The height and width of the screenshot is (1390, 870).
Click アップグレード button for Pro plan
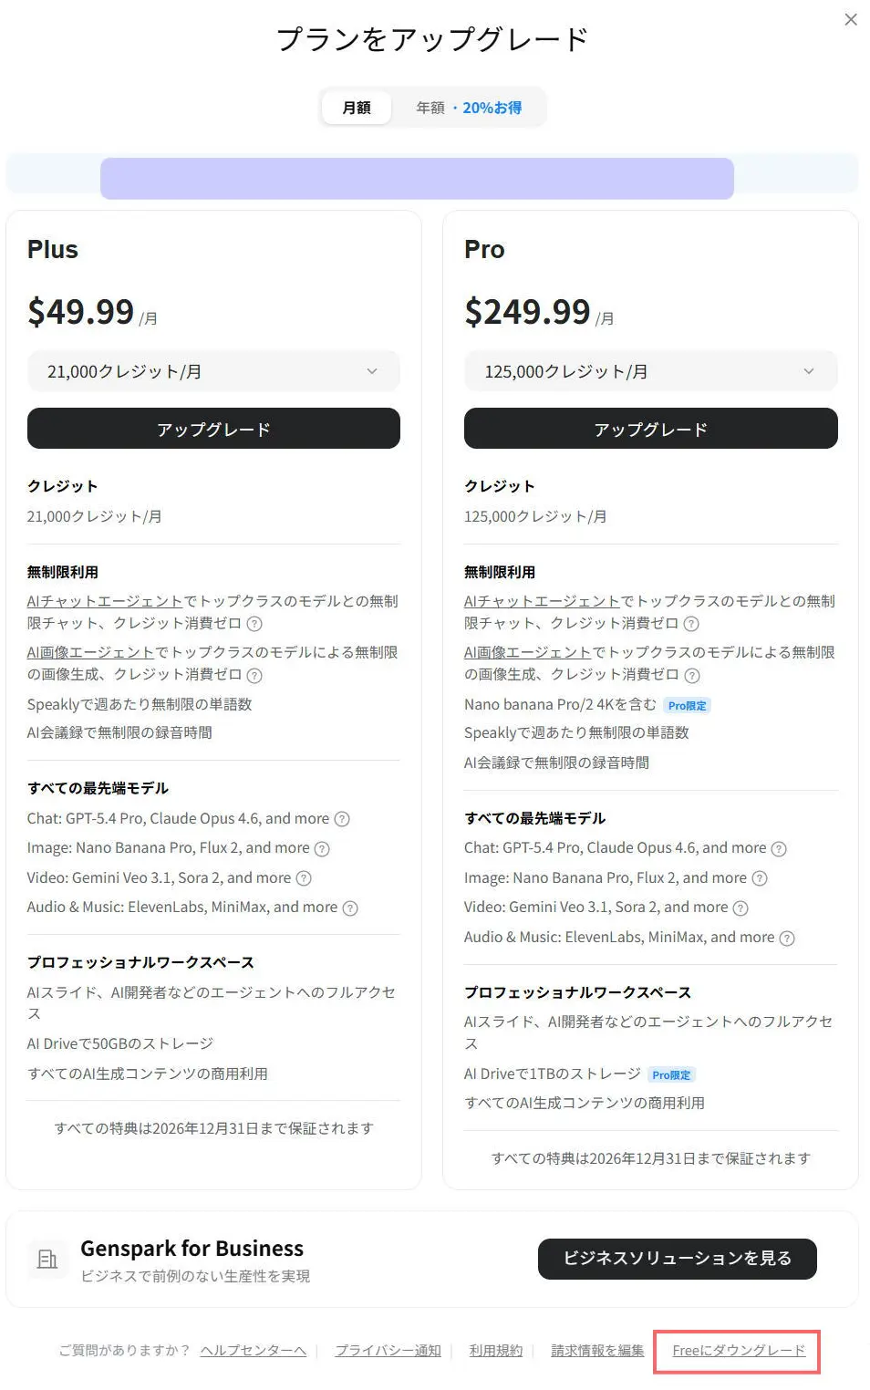tap(650, 428)
